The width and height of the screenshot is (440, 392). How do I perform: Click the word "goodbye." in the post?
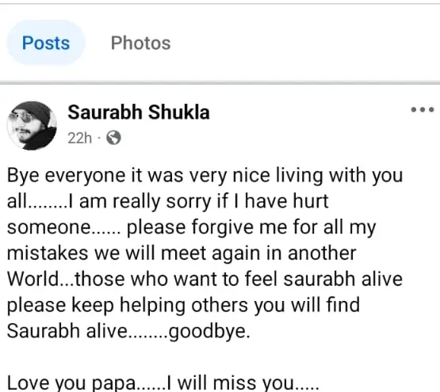(x=209, y=332)
